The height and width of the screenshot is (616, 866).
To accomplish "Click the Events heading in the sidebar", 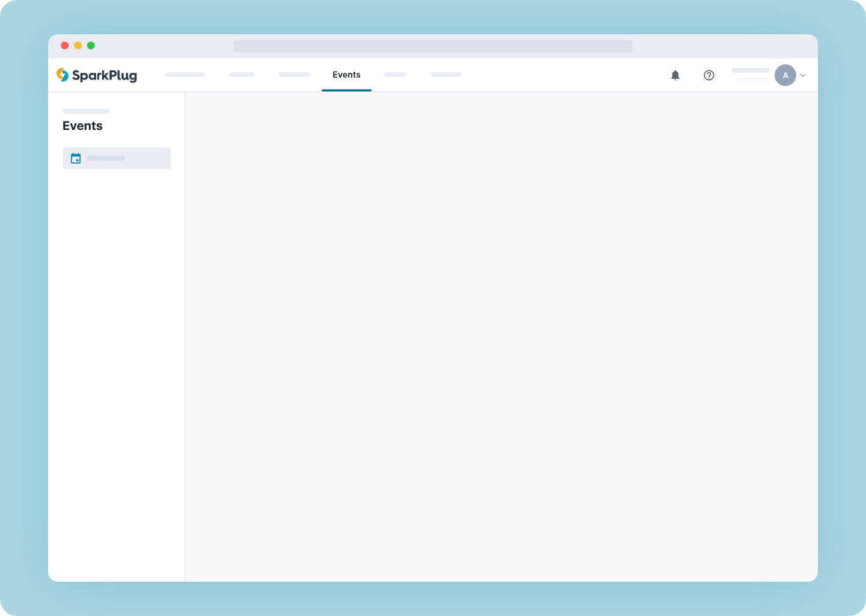I will [x=82, y=126].
